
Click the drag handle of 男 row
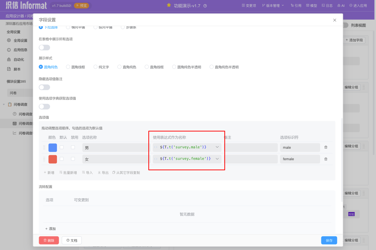pyautogui.click(x=44, y=148)
